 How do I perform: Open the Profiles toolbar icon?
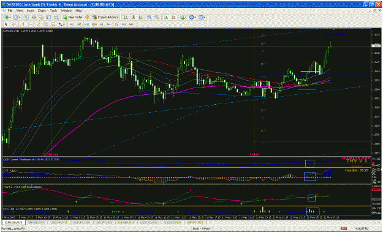click(16, 17)
